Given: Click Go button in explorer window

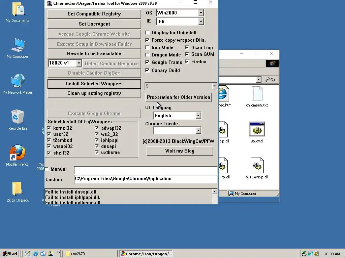Looking at the screenshot, I should pos(271,80).
